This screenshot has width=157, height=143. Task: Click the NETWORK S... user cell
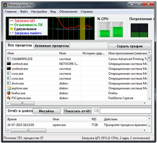pyautogui.click(x=69, y=64)
